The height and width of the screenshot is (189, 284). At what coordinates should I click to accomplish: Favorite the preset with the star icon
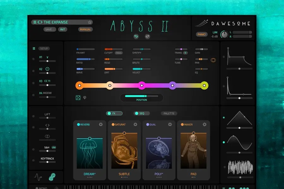tap(90, 22)
